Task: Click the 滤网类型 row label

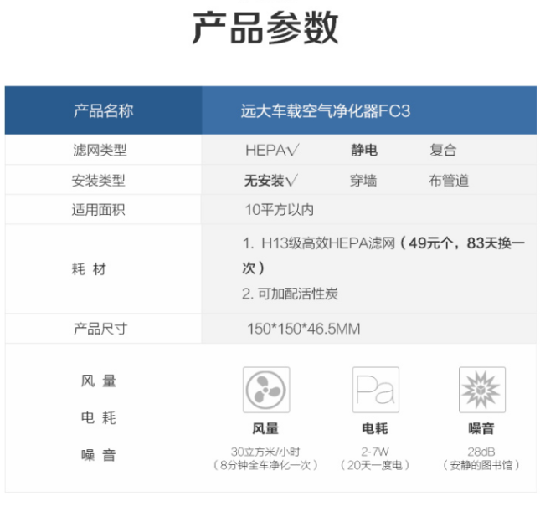Action: 100,150
